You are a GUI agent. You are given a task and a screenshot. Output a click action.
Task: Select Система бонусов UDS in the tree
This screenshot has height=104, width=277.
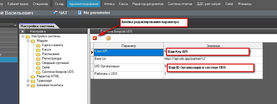click(58, 72)
